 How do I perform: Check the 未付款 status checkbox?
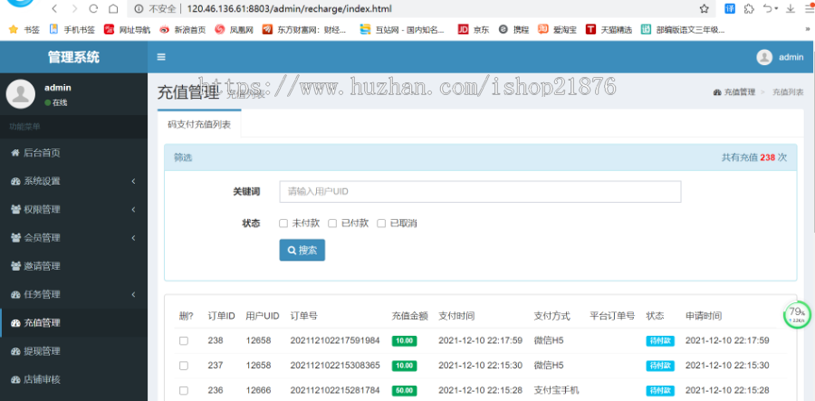283,223
